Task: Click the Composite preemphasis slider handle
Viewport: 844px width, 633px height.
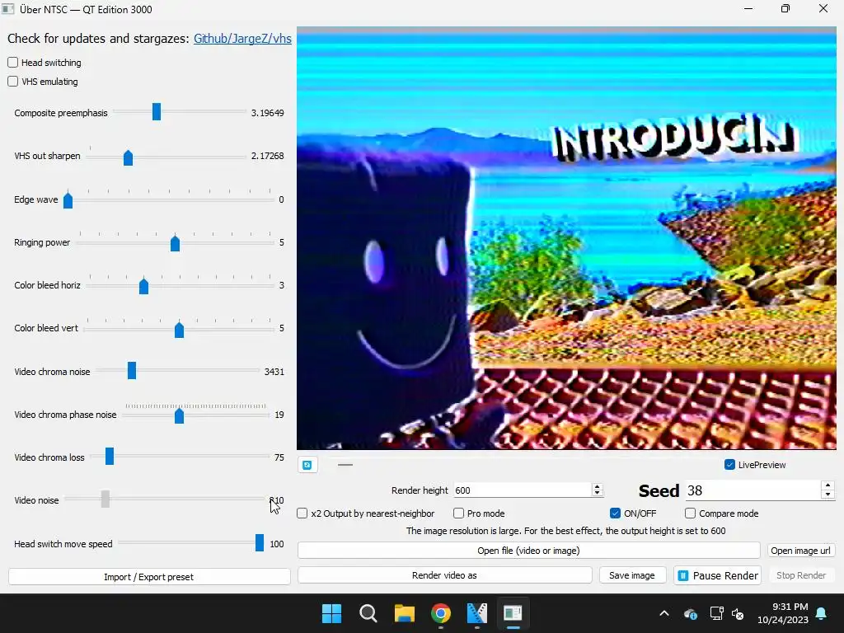Action: (x=157, y=112)
